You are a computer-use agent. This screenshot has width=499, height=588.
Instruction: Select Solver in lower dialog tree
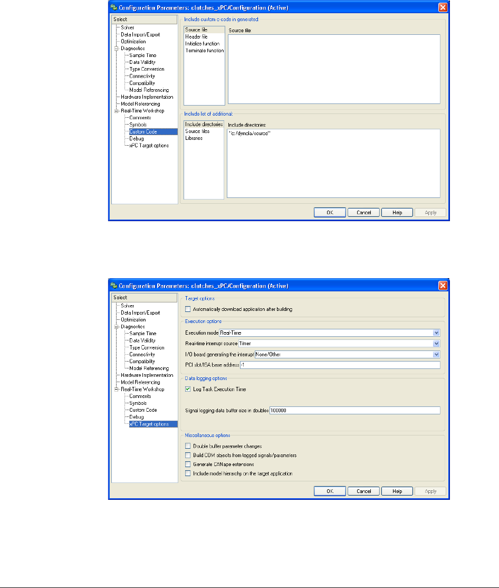127,306
